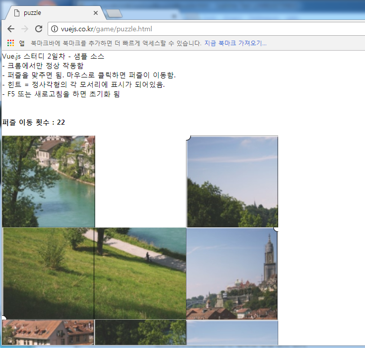Select the puzzle tab
This screenshot has height=348, width=365.
tap(56, 13)
